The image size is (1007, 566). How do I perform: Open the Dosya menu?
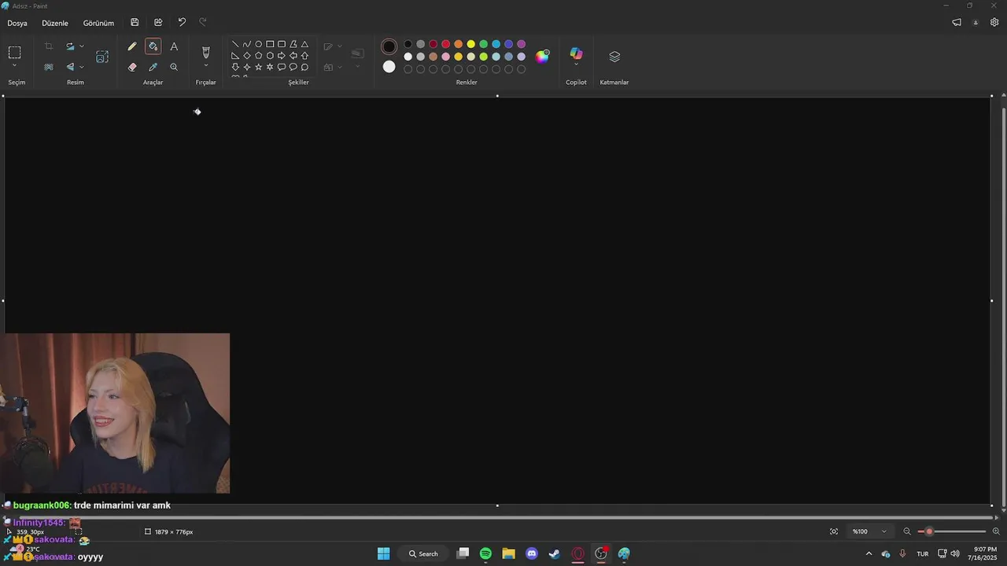click(x=17, y=23)
